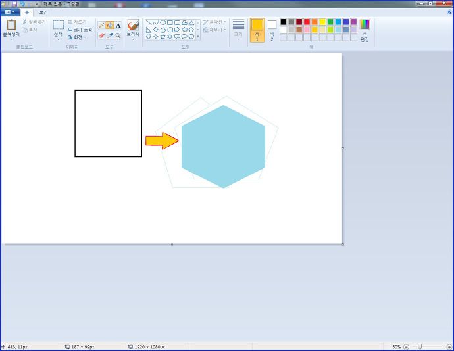The image size is (454, 351).
Task: Choose the Five-point star shape
Action: pos(163,36)
